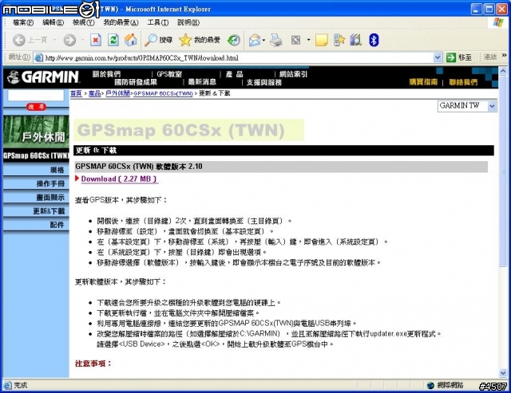Click 首頁 breadcrumb link
Viewport: 511px width, 393px height.
pyautogui.click(x=76, y=93)
